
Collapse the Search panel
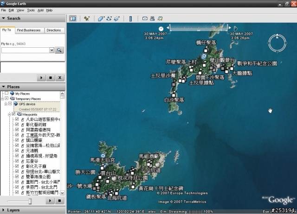pyautogui.click(x=3, y=19)
